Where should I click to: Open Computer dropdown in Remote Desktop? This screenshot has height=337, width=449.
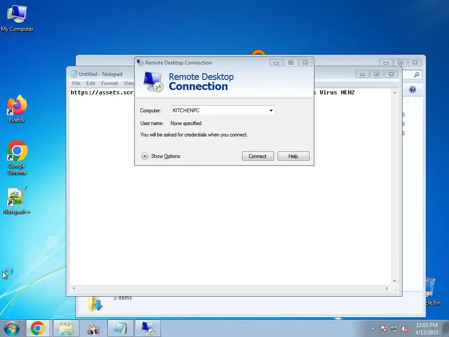tap(271, 110)
